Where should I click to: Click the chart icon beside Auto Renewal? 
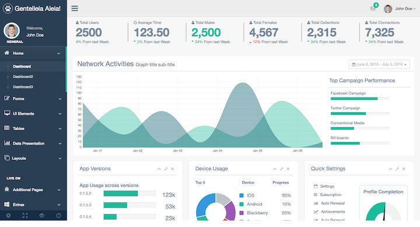click(x=316, y=203)
